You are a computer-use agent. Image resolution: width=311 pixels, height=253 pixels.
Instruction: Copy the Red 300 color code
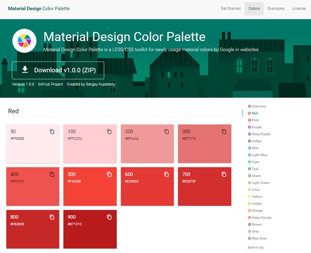[x=224, y=132]
